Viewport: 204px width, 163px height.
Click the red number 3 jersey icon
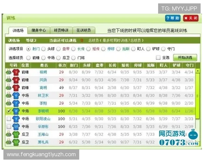(16, 72)
